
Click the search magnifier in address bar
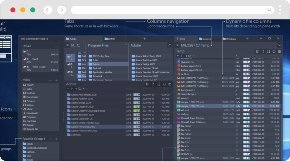270,10
